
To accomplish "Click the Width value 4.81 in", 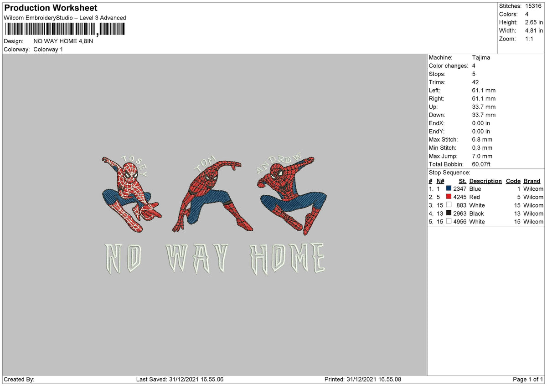I will click(534, 30).
